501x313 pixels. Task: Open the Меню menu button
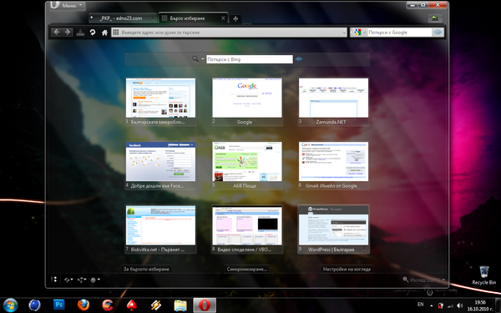67,6
